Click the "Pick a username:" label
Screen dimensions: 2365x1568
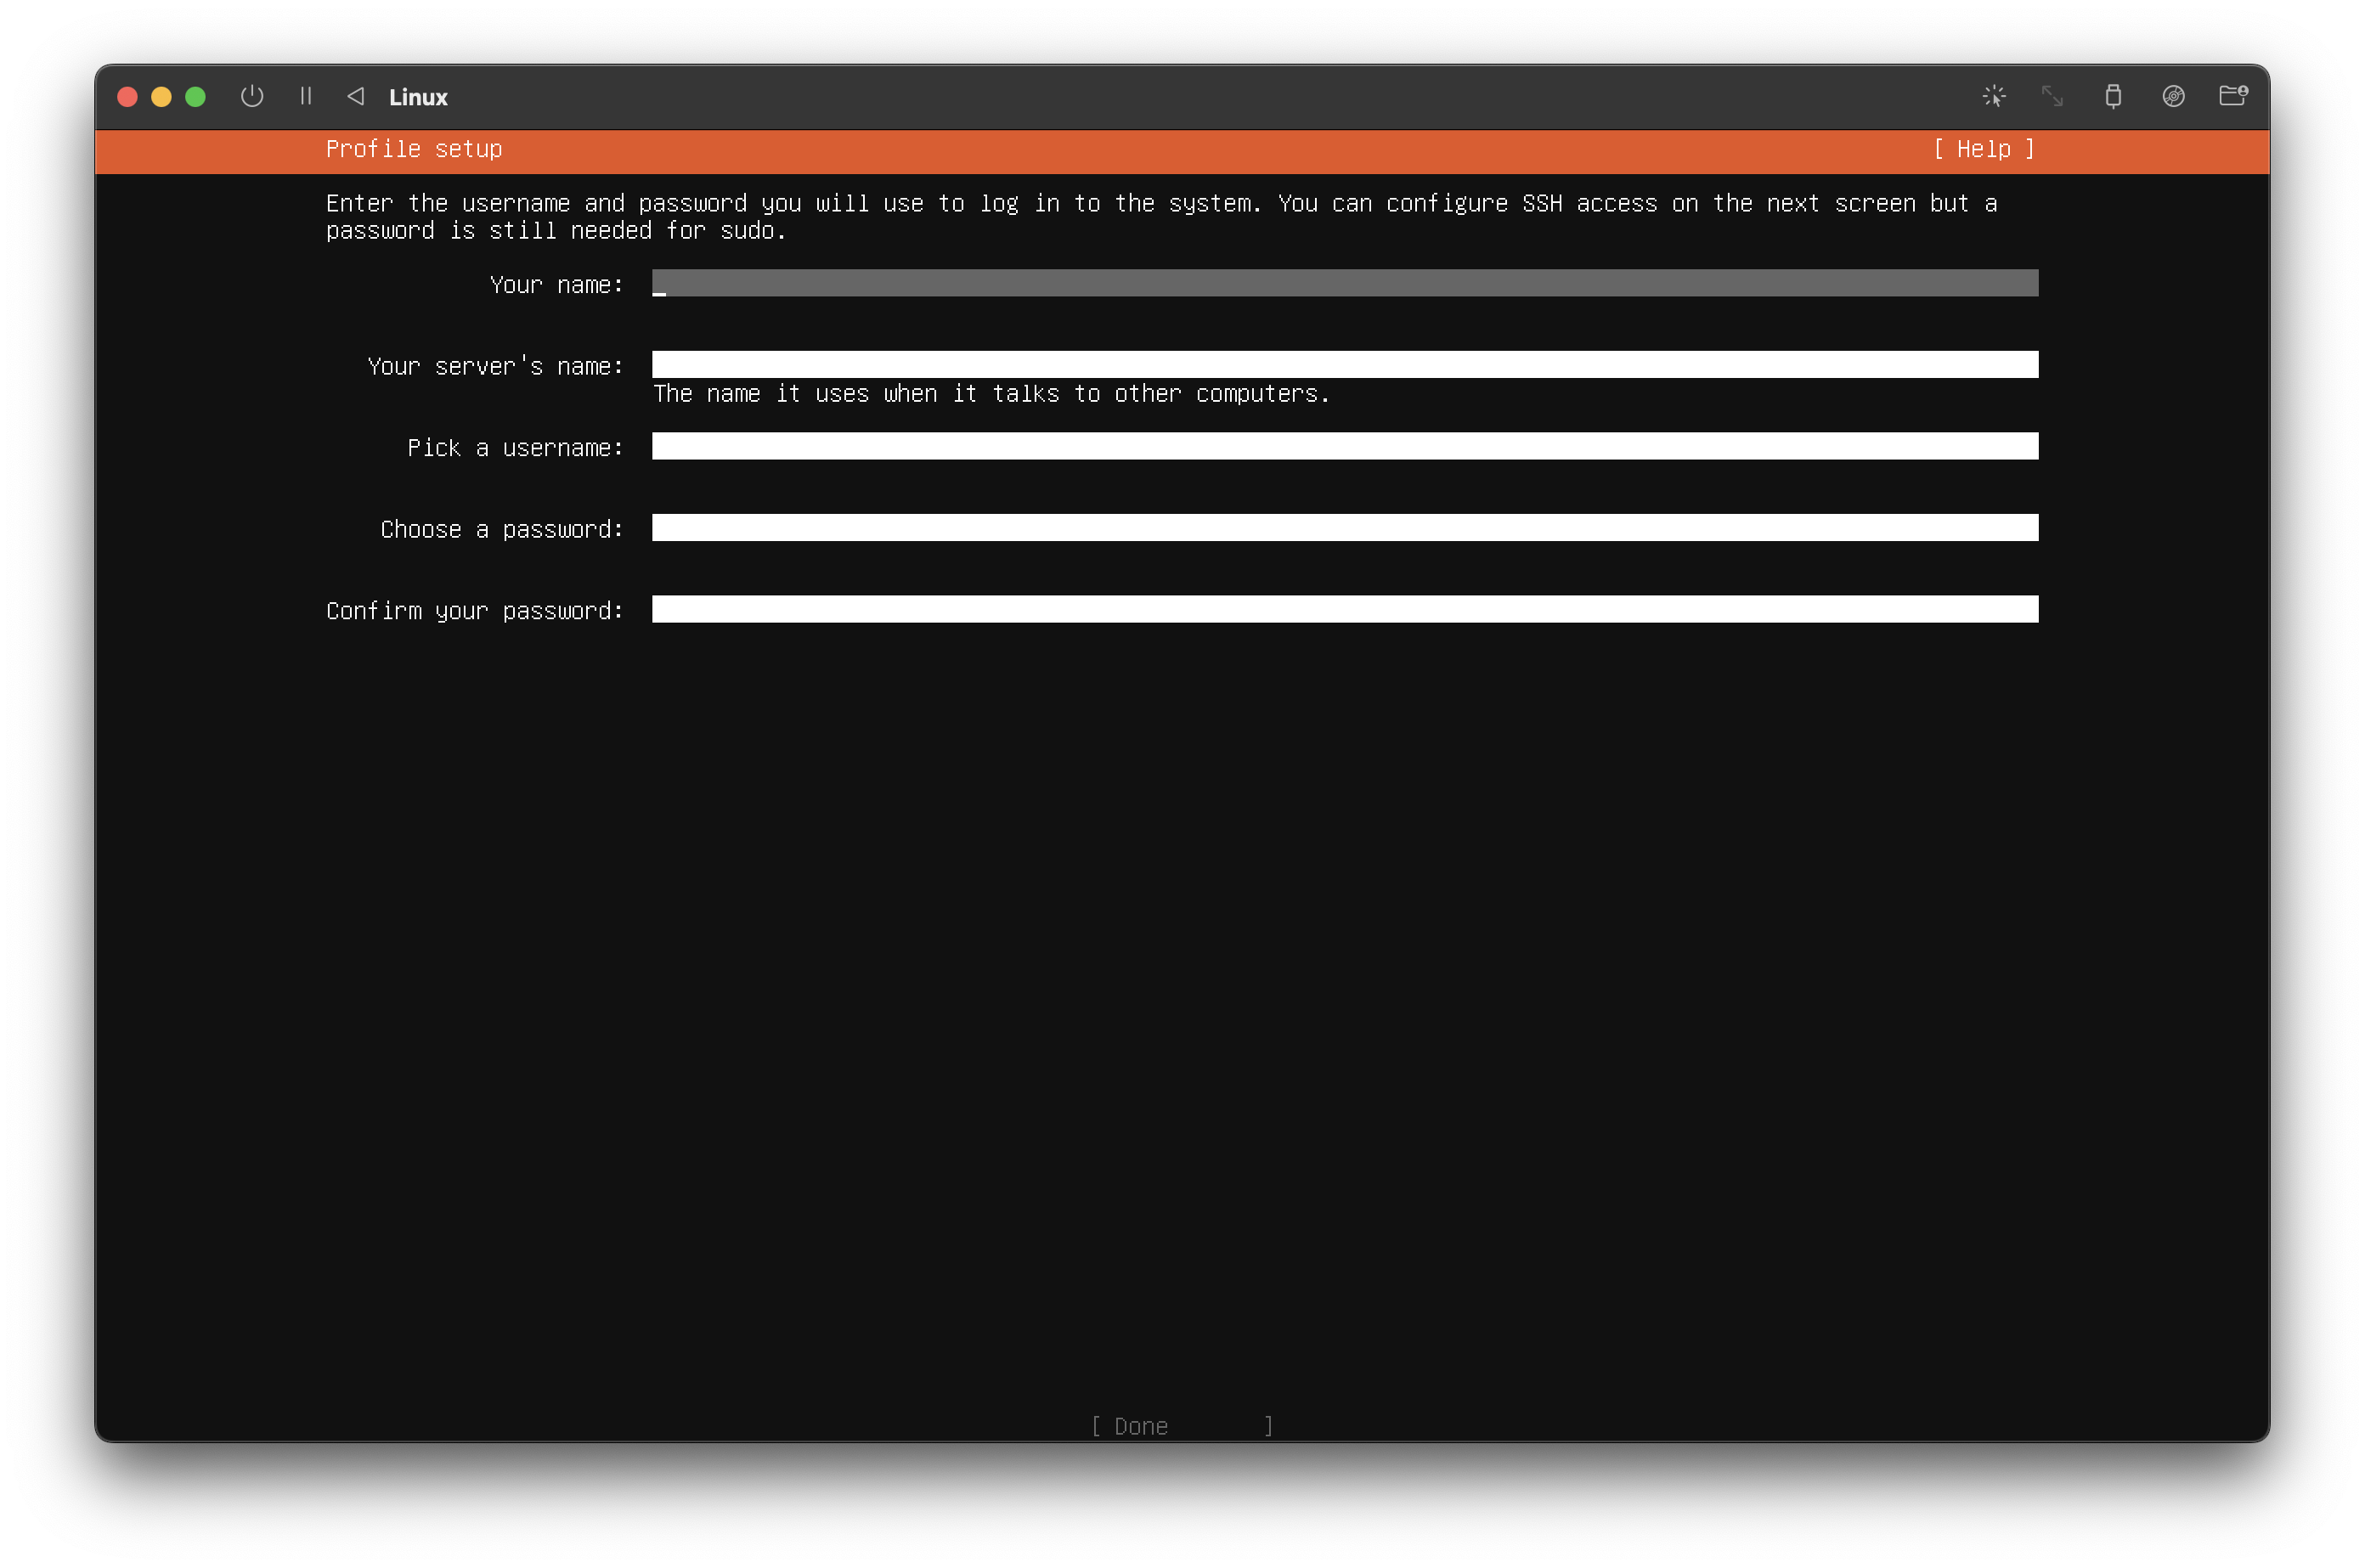515,448
